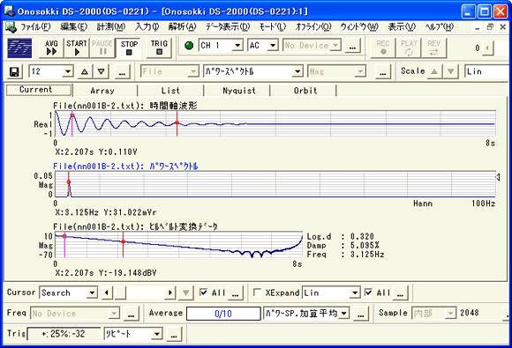Toggle the Cursor All checkbox
The width and height of the screenshot is (512, 348).
click(x=203, y=292)
